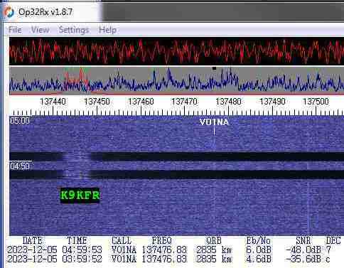The image size is (344, 268).
Task: Click the CALL column header
Action: tap(122, 240)
